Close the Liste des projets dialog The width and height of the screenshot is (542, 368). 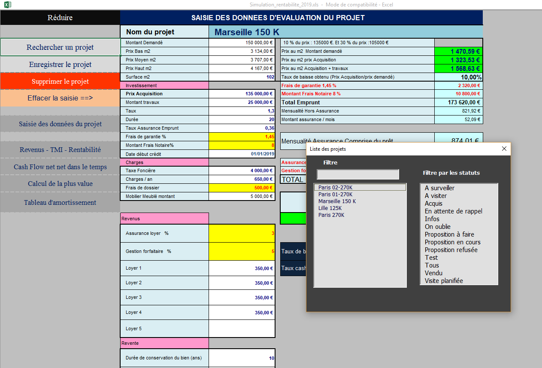tap(504, 149)
